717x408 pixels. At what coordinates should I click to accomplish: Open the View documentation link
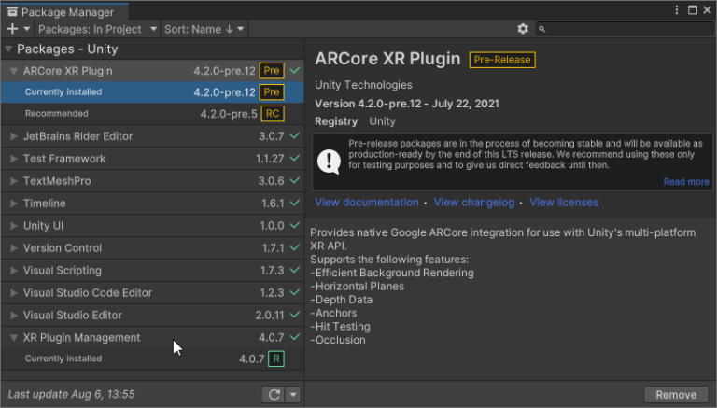pyautogui.click(x=367, y=203)
